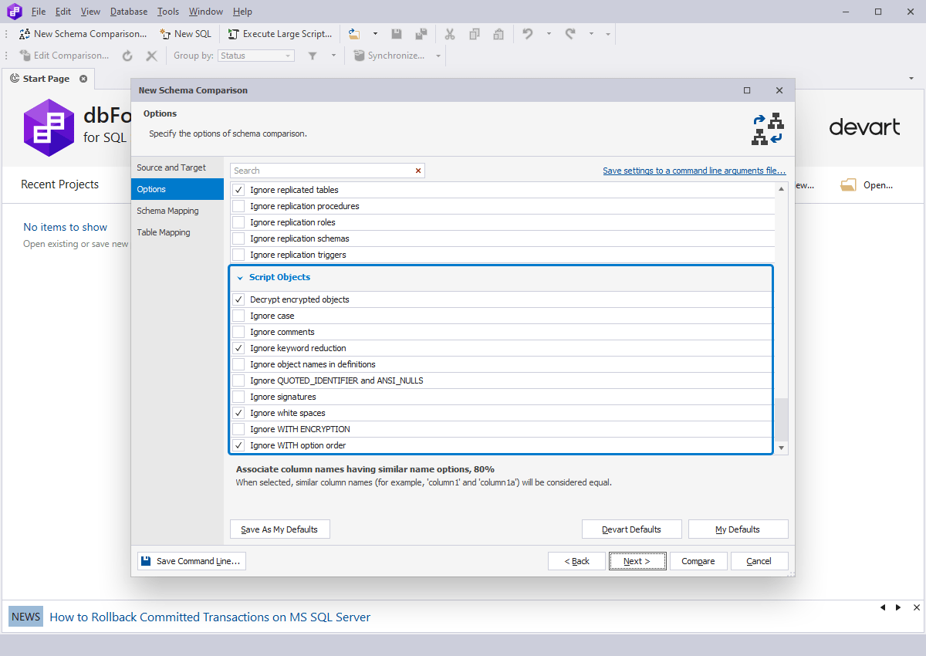Open the Database menu
The image size is (926, 656).
pos(128,11)
